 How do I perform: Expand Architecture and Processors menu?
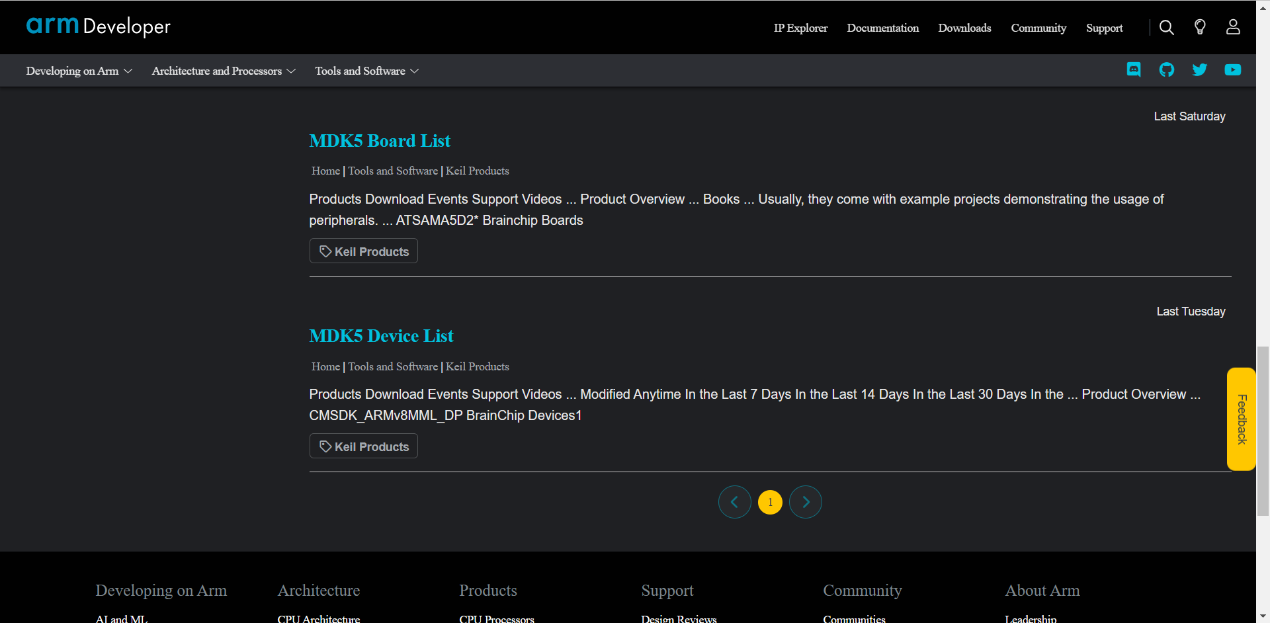(224, 71)
